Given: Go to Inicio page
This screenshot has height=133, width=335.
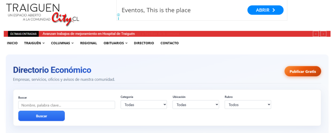Looking at the screenshot, I should click(x=12, y=43).
